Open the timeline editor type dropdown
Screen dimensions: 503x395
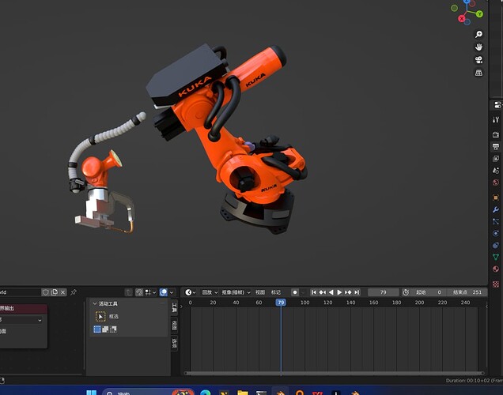tap(191, 292)
